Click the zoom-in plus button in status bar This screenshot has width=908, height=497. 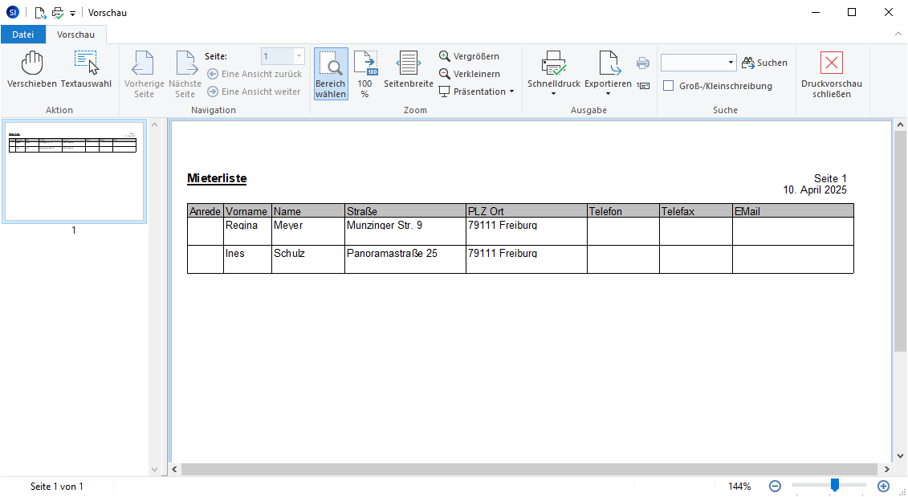[x=883, y=486]
